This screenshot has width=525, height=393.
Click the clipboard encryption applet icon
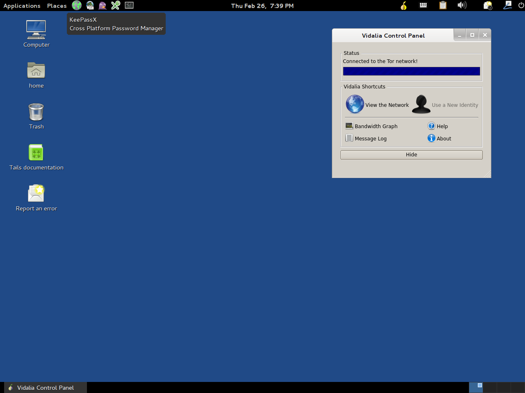click(x=443, y=5)
